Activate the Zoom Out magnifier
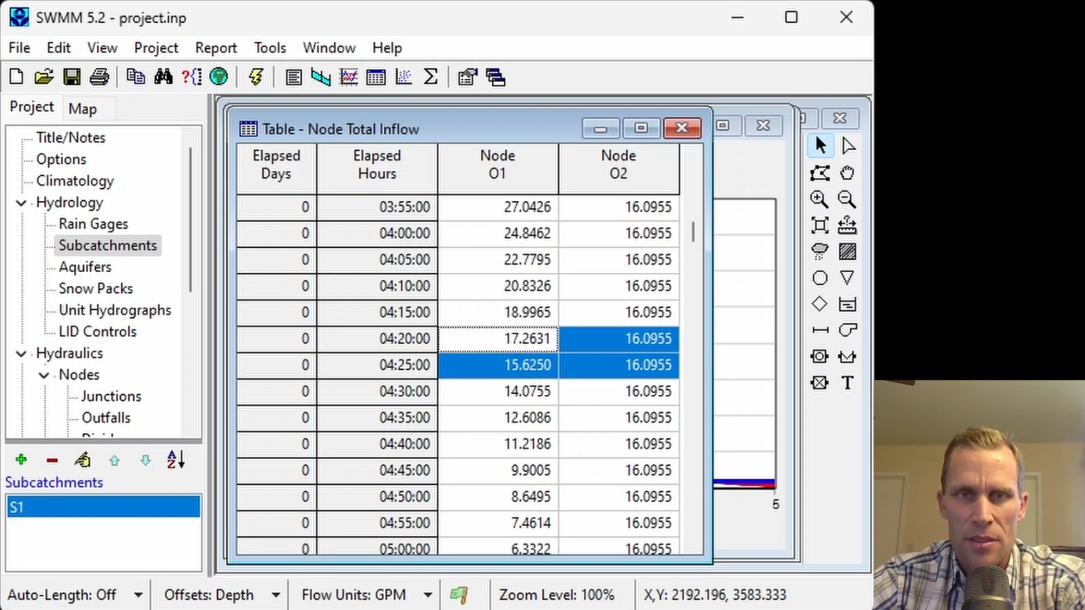The image size is (1085, 610). coord(848,200)
